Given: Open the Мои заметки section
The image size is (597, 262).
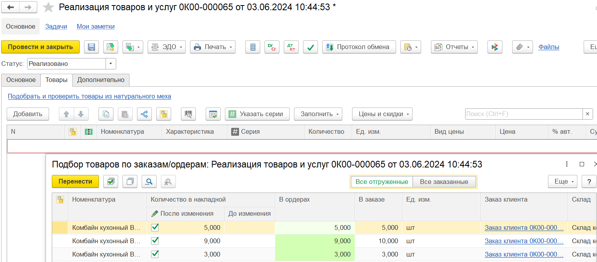Looking at the screenshot, I should (96, 27).
